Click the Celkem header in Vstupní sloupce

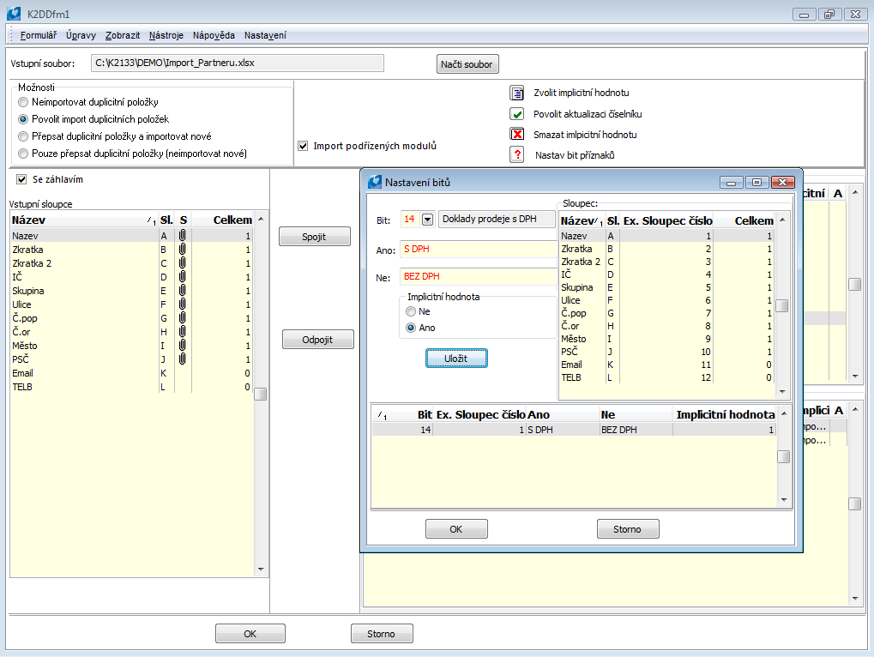click(223, 220)
